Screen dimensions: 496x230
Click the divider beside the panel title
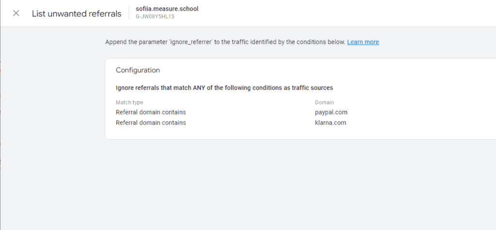click(x=129, y=14)
